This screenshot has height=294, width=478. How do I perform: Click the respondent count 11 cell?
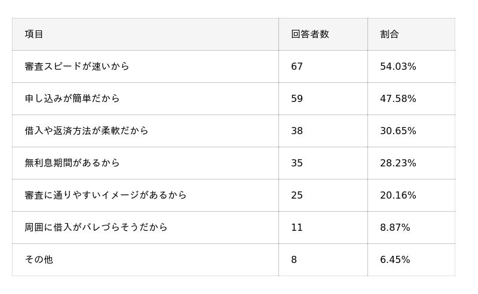point(297,228)
